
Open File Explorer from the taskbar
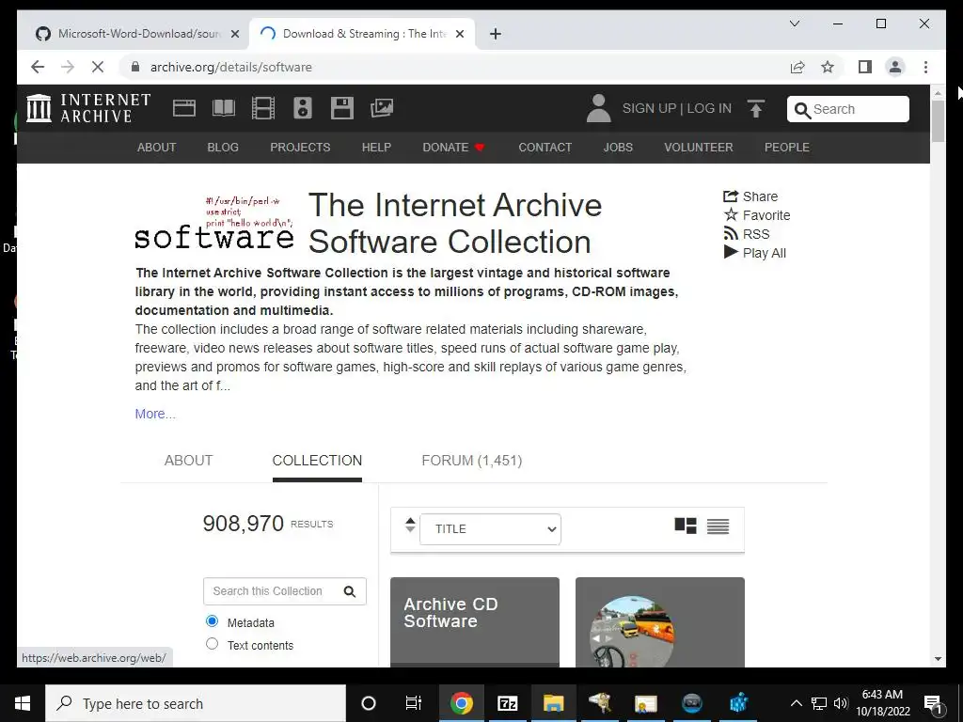[x=553, y=703]
